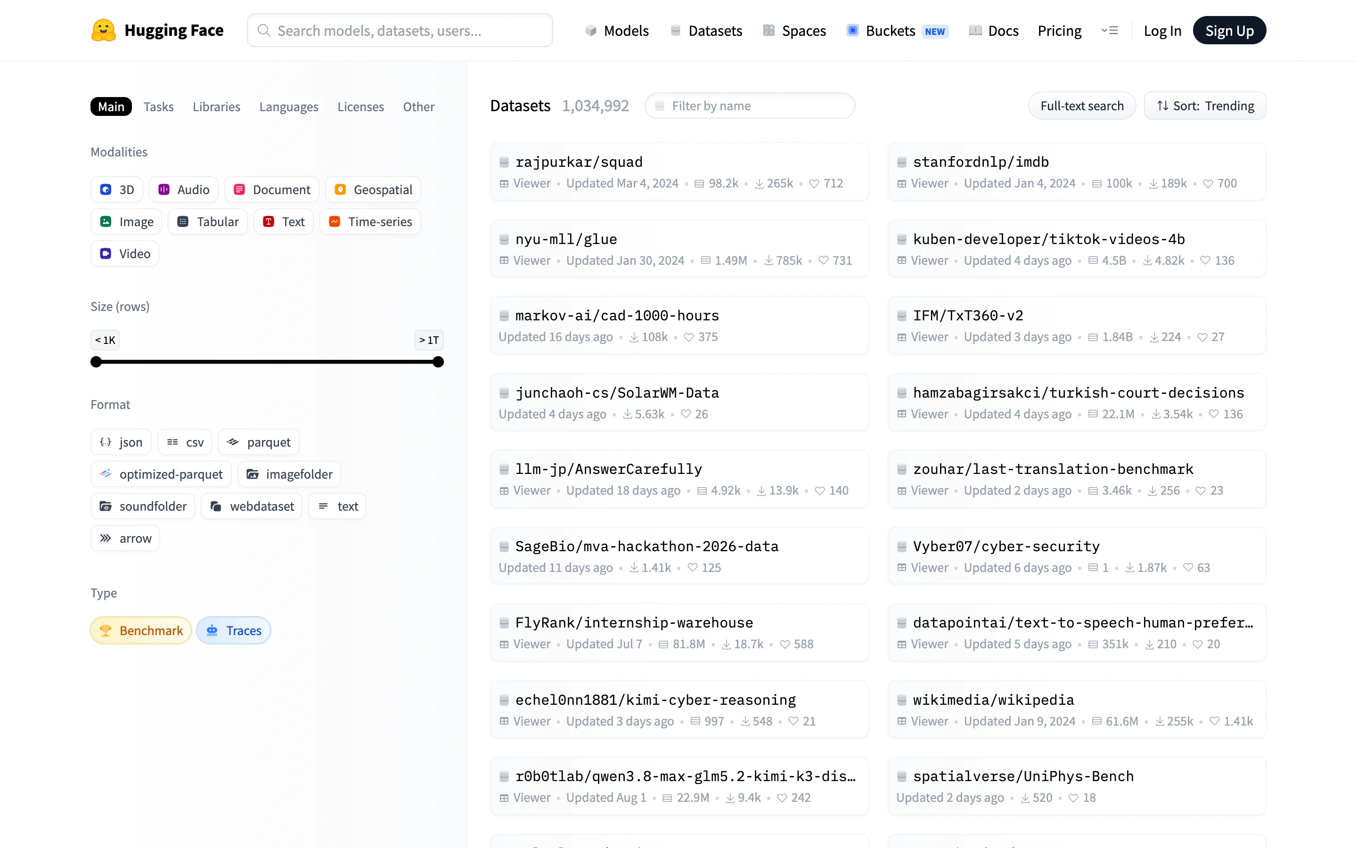
Task: Select the Main filter tab
Action: pos(111,106)
